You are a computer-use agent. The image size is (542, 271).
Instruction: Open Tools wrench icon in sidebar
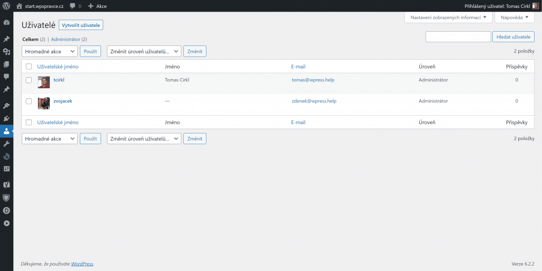click(x=6, y=144)
